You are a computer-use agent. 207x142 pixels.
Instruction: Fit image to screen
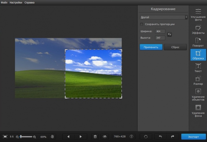[x=5, y=137]
